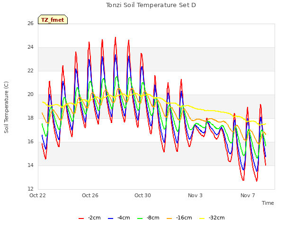Click the 20 y-axis tick label

click(x=30, y=95)
